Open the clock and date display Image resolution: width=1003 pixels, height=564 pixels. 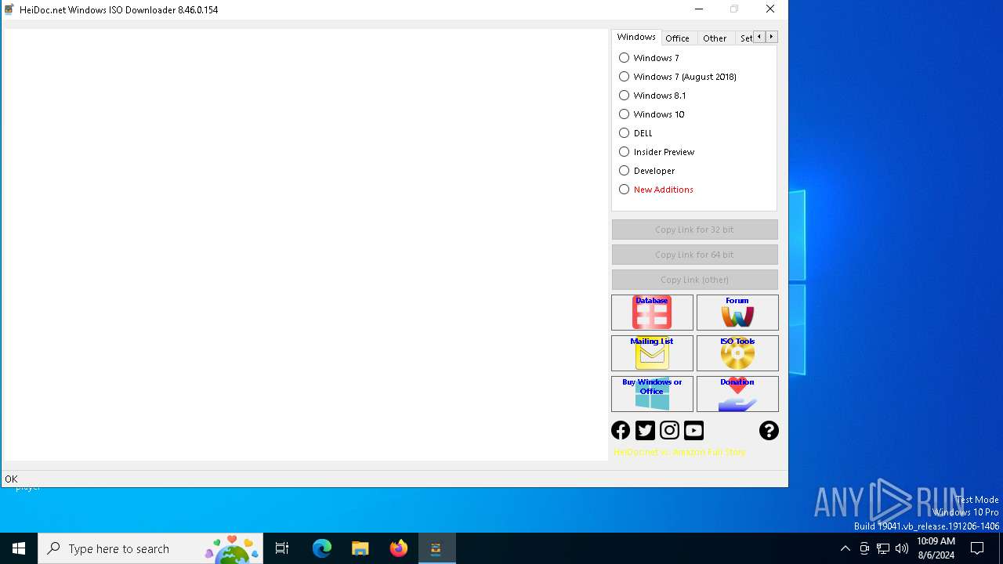pos(936,548)
